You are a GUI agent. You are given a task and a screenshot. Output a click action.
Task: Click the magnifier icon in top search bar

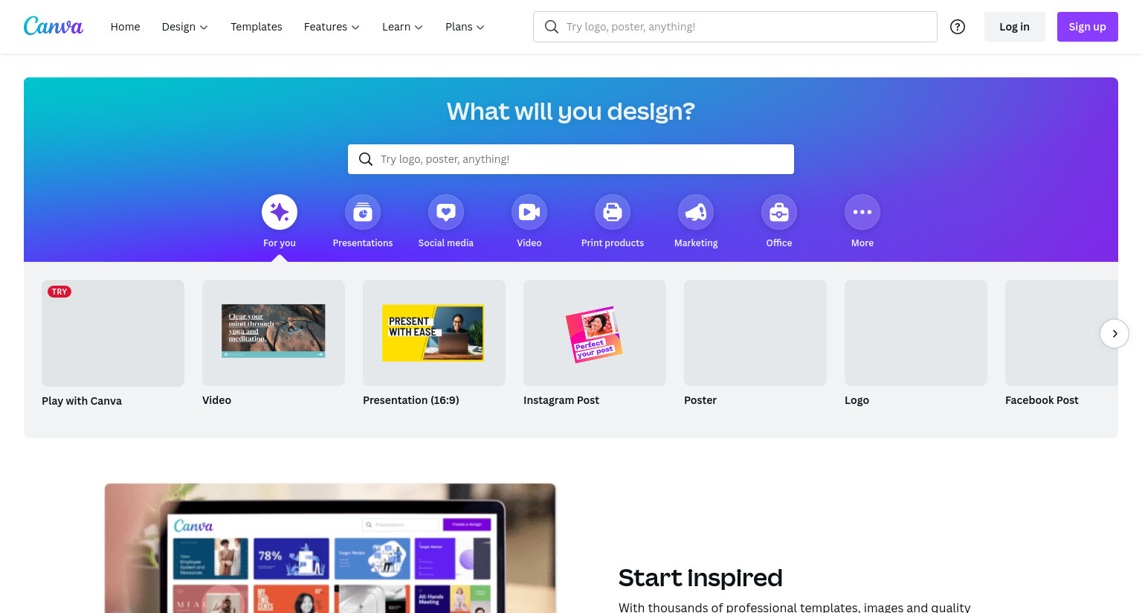pos(552,27)
